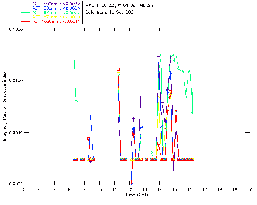Image resolution: width=257 pixels, height=205 pixels.
Task: Click the 'Data from: 19 Sep 2021' text
Action: pos(110,12)
